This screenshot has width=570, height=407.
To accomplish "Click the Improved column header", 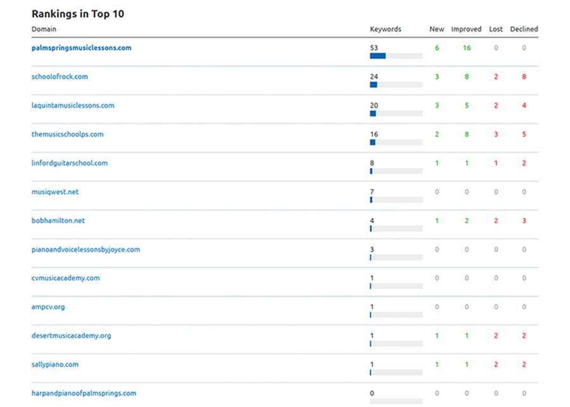I will coord(466,29).
